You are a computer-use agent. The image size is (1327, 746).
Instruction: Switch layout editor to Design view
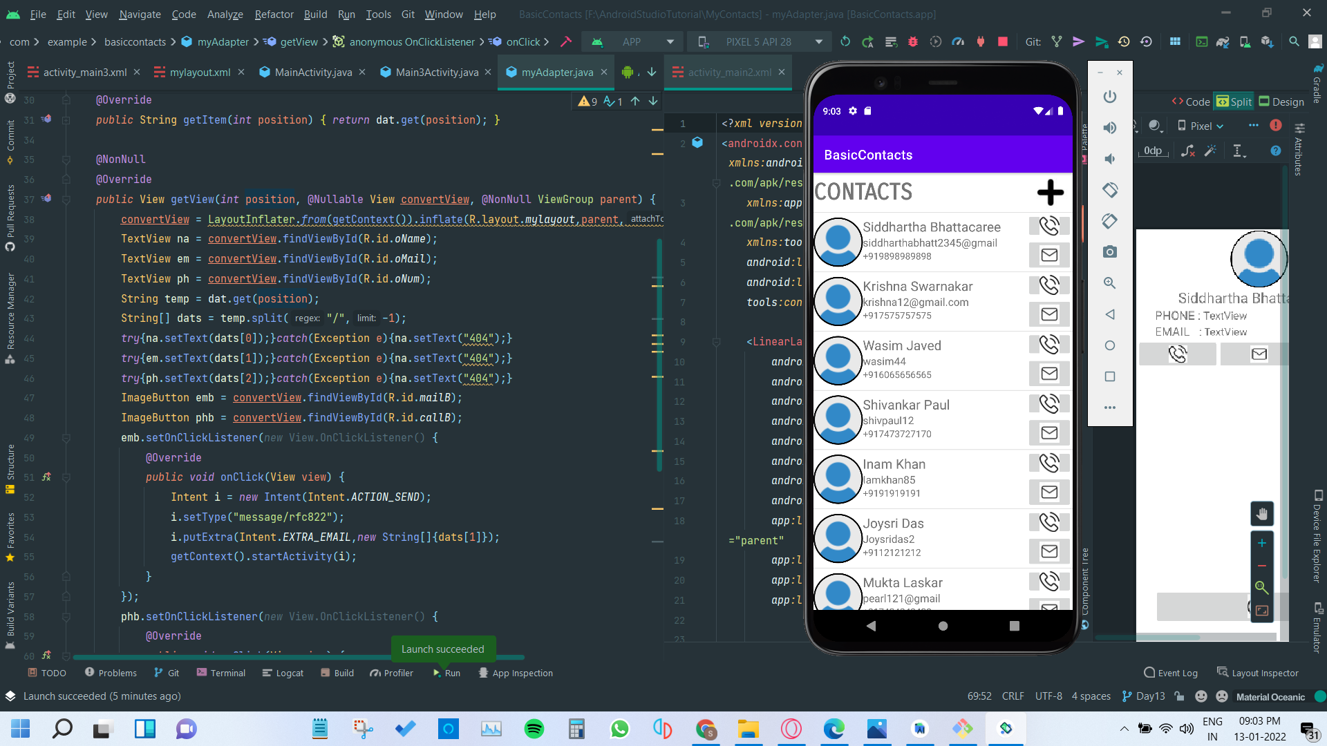pos(1281,102)
